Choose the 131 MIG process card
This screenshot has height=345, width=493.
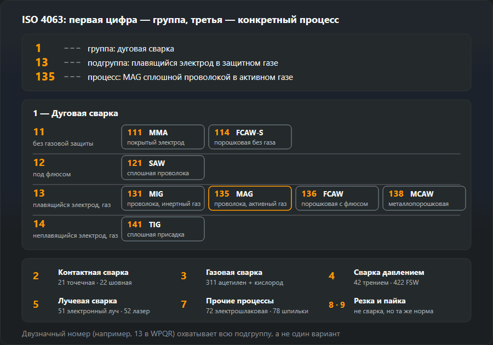(x=163, y=198)
